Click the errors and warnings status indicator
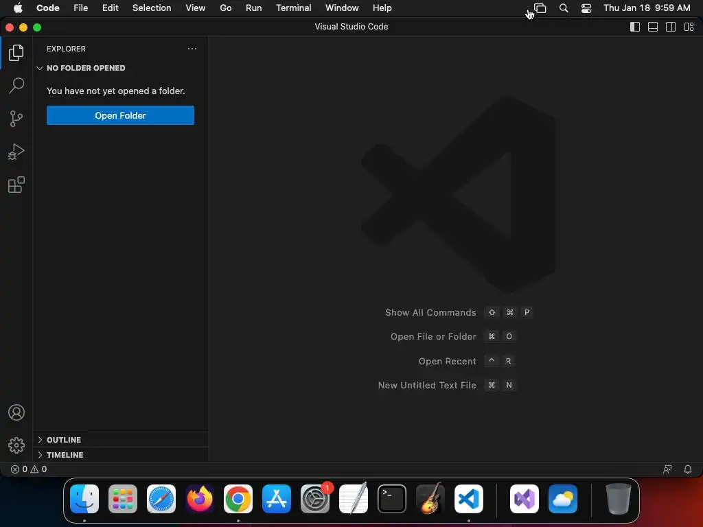Image resolution: width=703 pixels, height=527 pixels. pos(29,469)
